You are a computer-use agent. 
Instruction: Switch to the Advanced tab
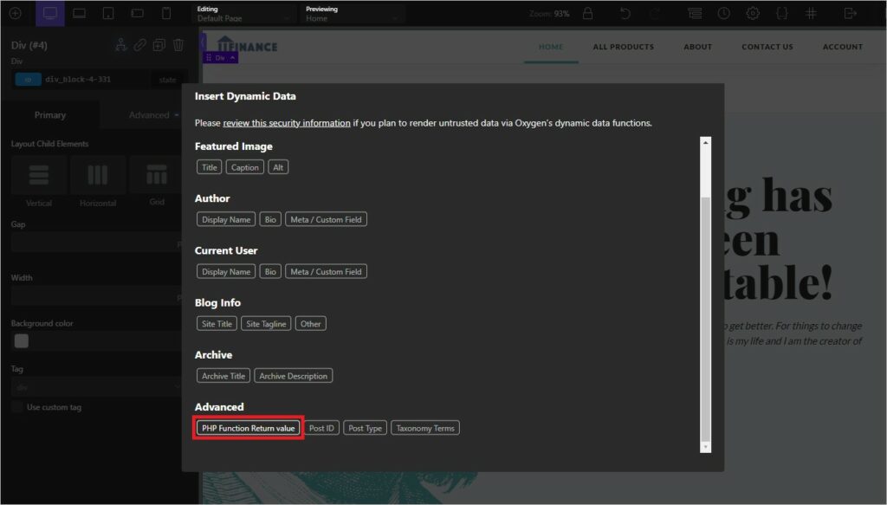(149, 115)
